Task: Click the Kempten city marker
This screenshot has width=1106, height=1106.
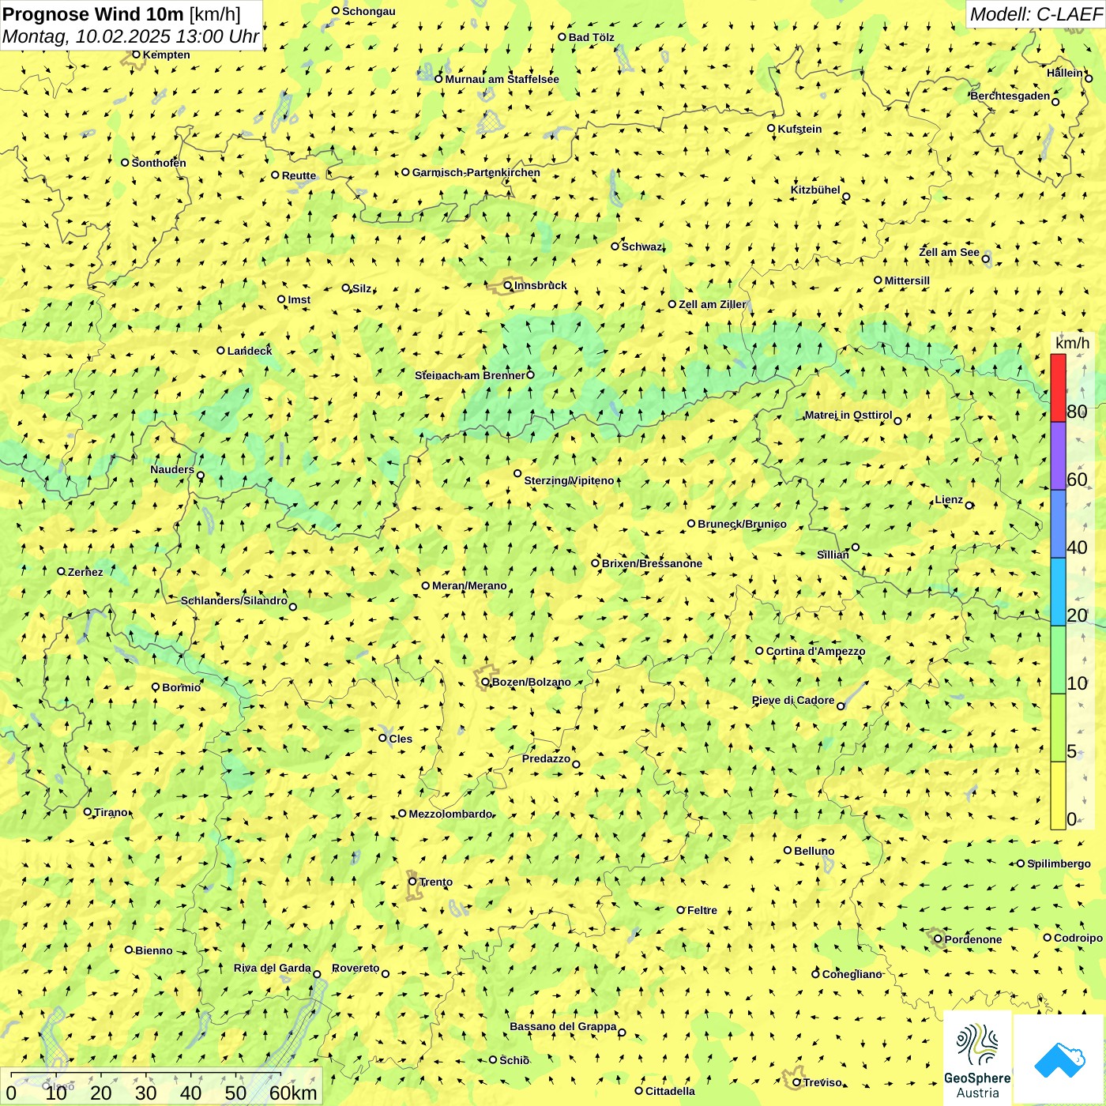Action: pyautogui.click(x=136, y=55)
